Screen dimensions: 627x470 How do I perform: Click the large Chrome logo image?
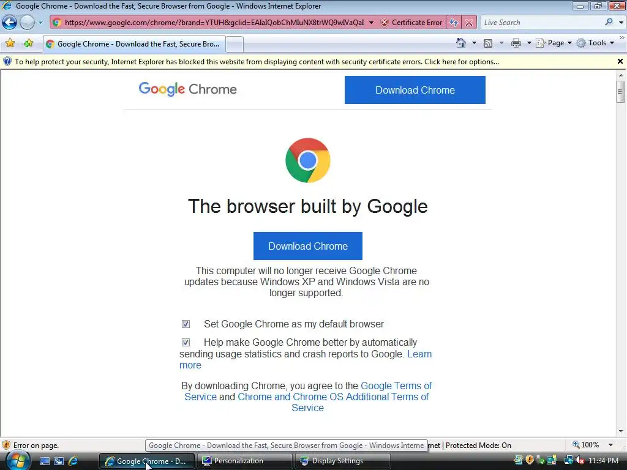pos(307,160)
